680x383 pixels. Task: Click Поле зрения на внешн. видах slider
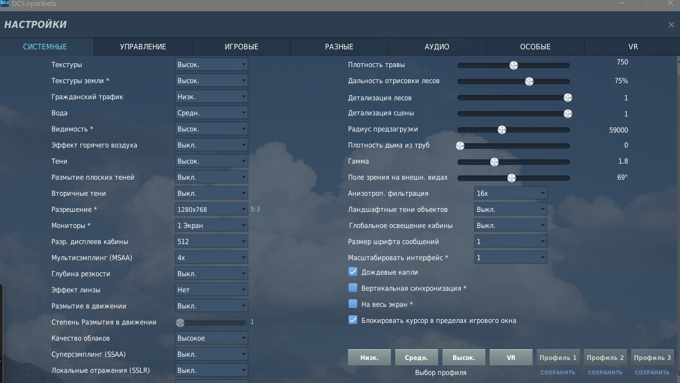point(512,178)
